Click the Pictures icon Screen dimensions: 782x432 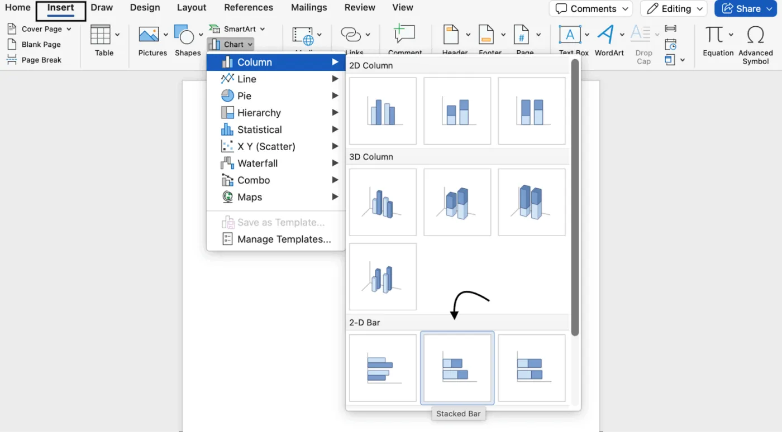point(149,35)
